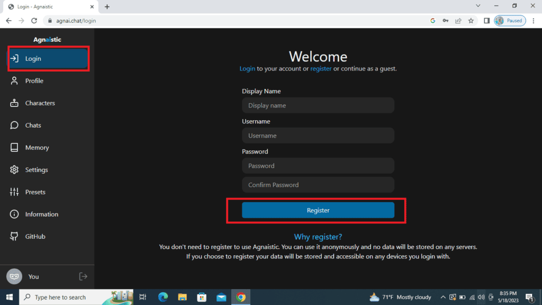
Task: Click the register link in the welcome text
Action: click(x=321, y=68)
